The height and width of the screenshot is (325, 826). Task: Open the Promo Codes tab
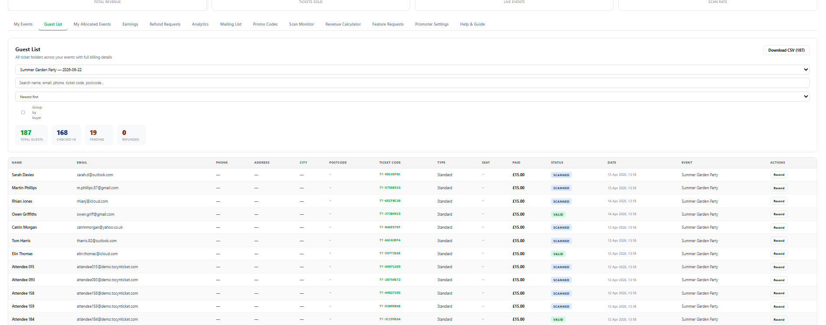265,24
